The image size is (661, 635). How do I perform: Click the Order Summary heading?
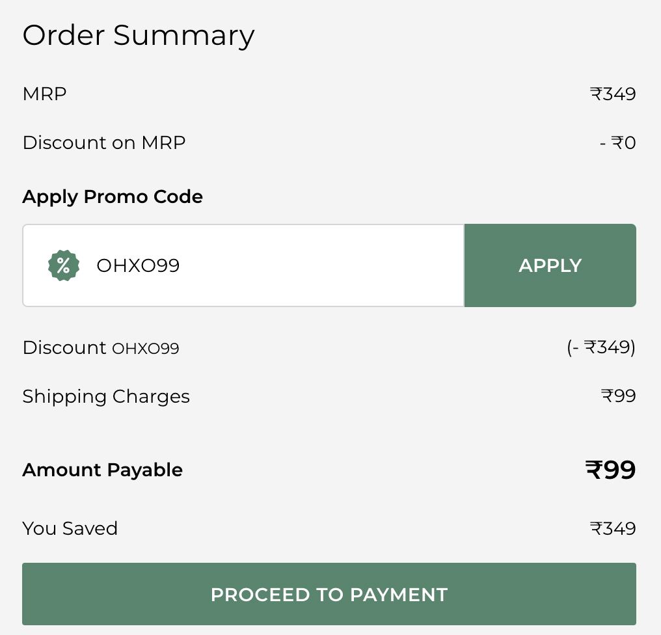pos(139,35)
